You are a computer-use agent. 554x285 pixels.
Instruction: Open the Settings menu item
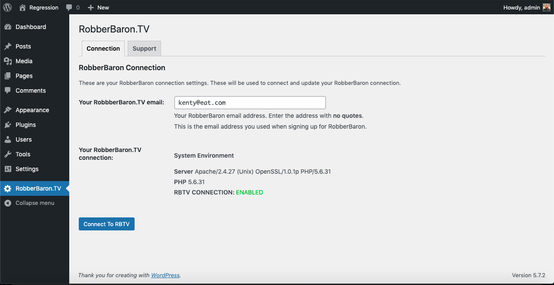(x=27, y=169)
